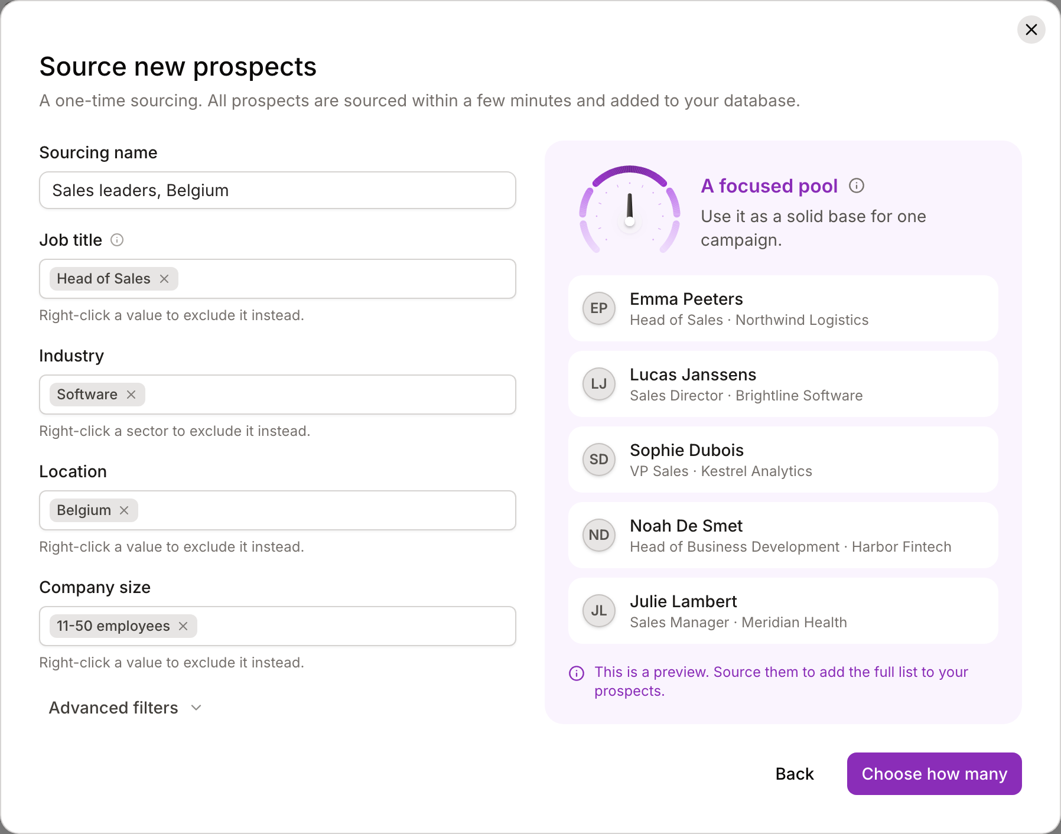
Task: Edit the Sourcing name field
Action: pyautogui.click(x=278, y=190)
